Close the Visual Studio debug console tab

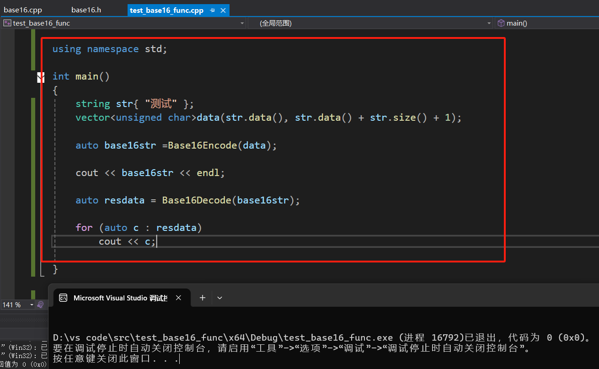178,298
